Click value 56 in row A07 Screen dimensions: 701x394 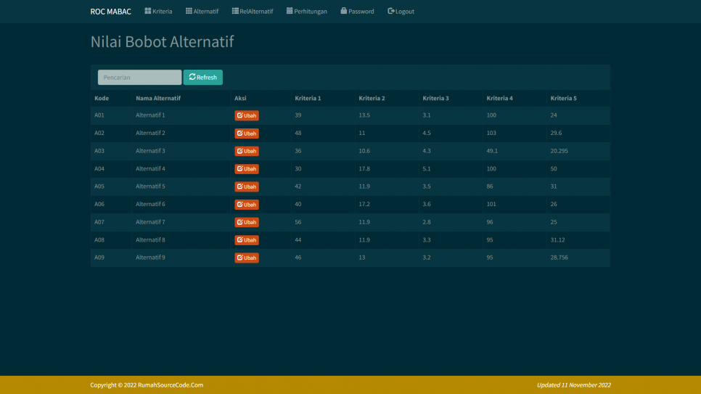coord(298,222)
